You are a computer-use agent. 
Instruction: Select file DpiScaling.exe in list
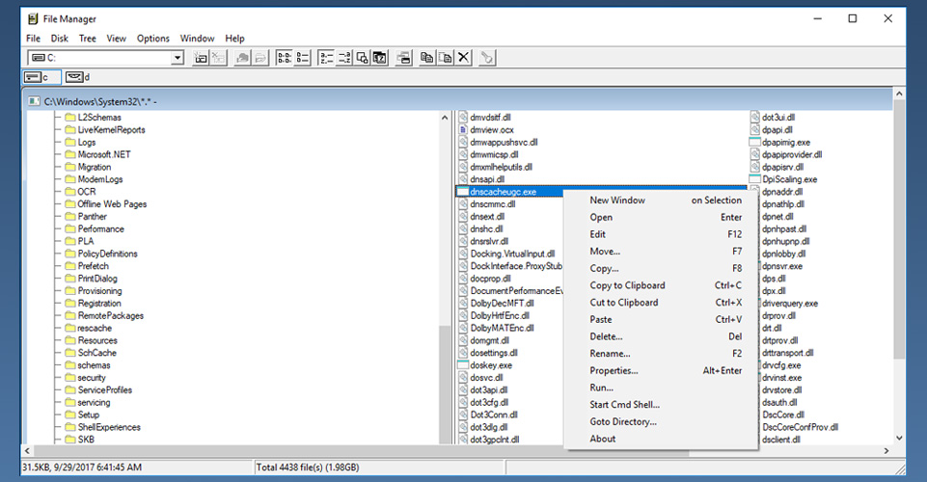(789, 179)
